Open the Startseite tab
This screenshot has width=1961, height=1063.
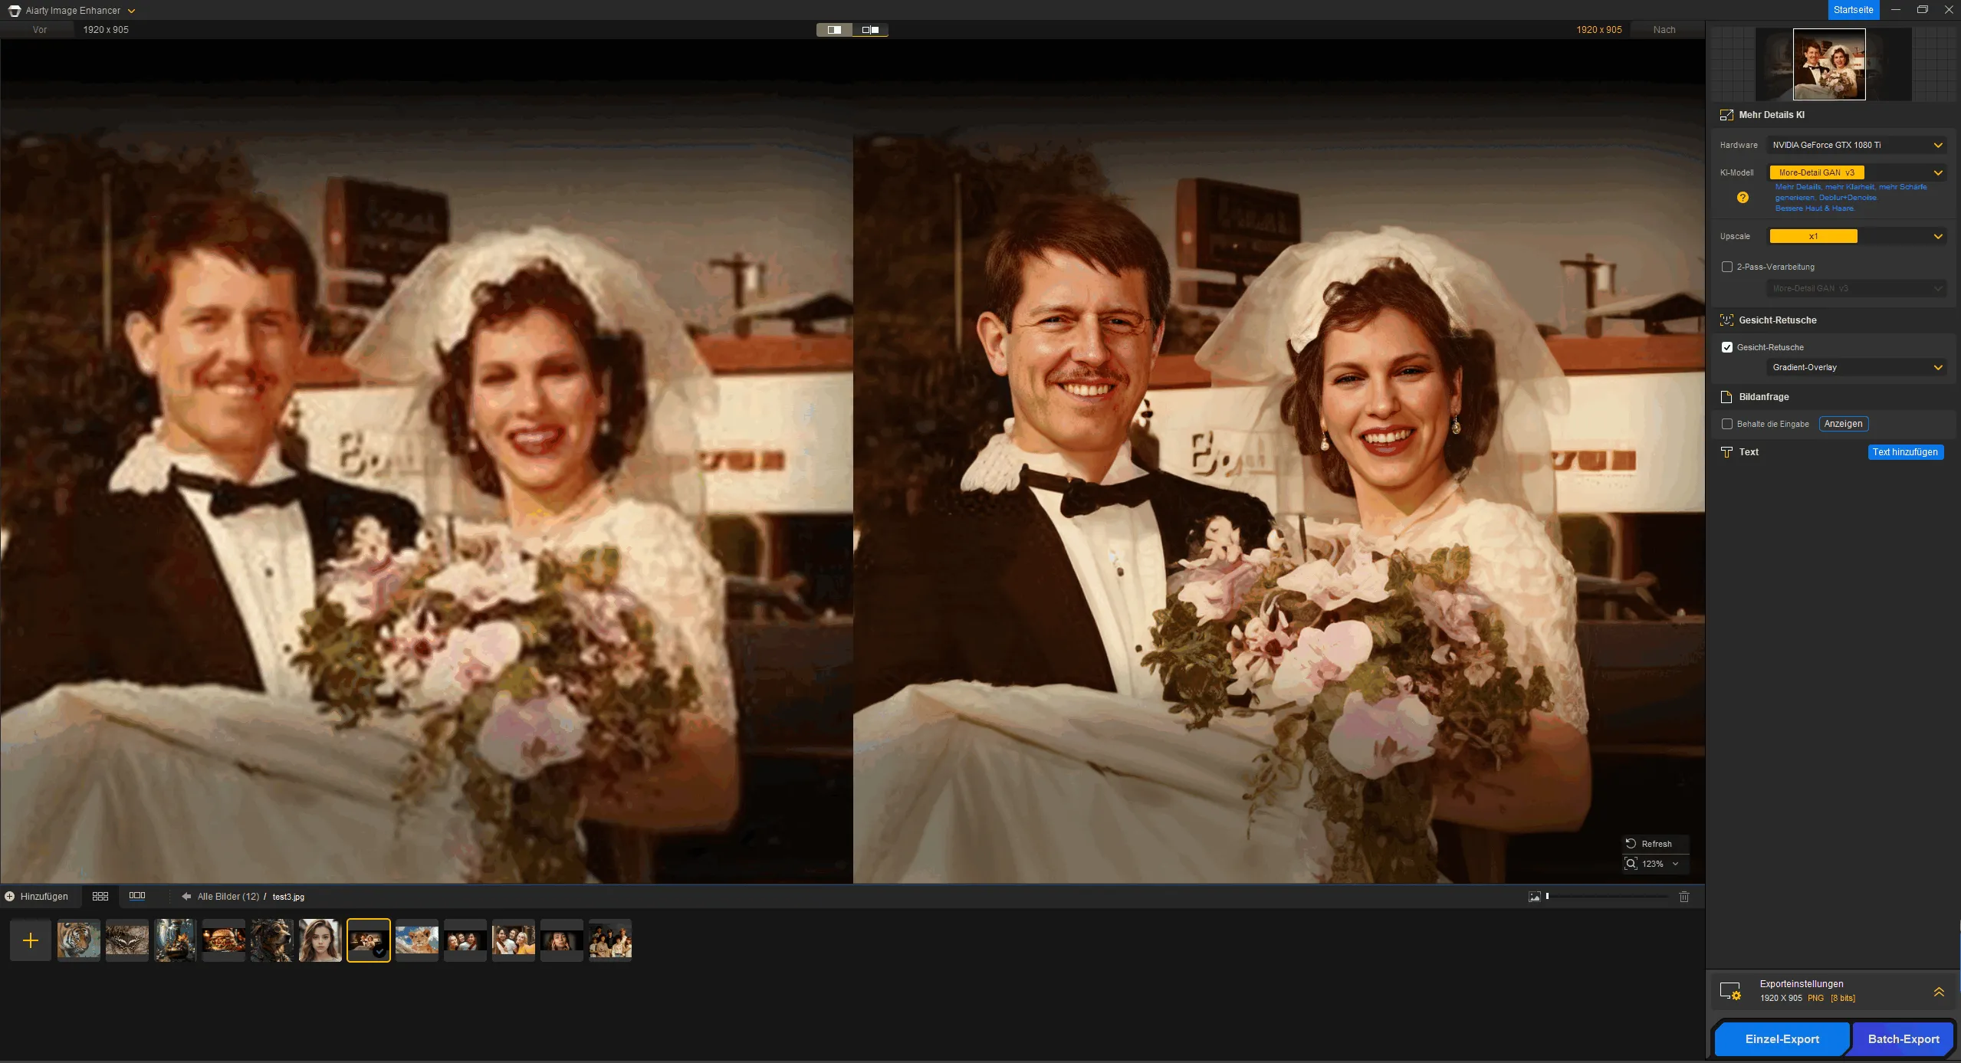point(1853,10)
